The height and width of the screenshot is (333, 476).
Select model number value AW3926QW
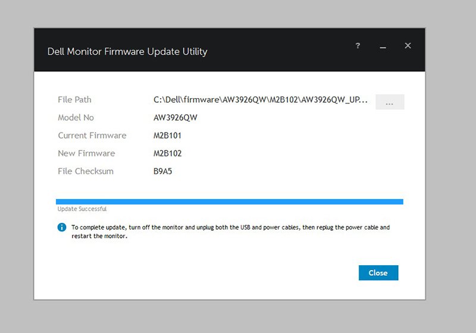point(176,118)
